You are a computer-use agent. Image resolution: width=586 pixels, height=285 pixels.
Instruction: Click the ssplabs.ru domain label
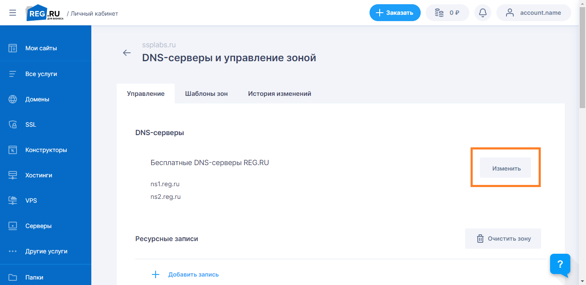click(159, 45)
